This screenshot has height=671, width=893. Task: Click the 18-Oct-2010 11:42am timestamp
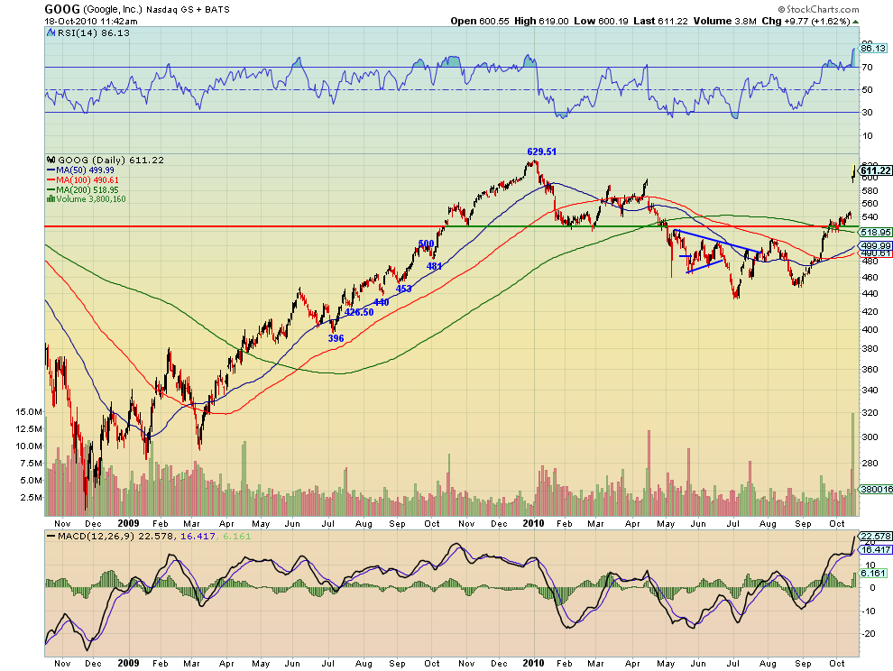coord(91,21)
